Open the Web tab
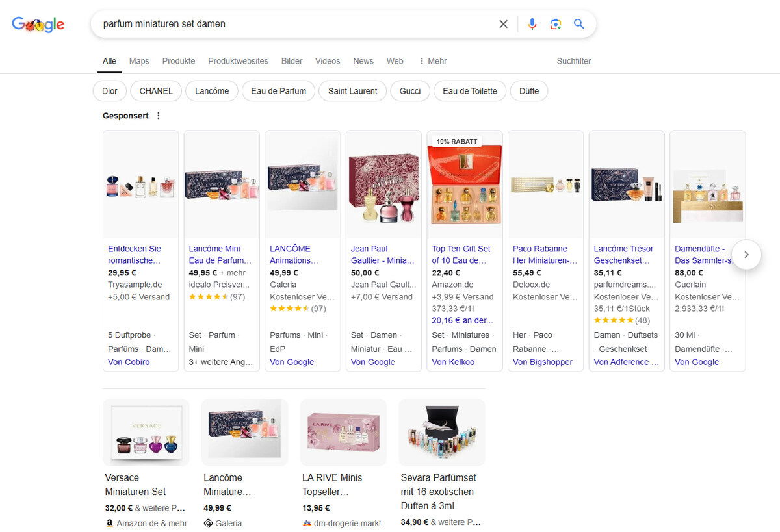 [x=395, y=61]
